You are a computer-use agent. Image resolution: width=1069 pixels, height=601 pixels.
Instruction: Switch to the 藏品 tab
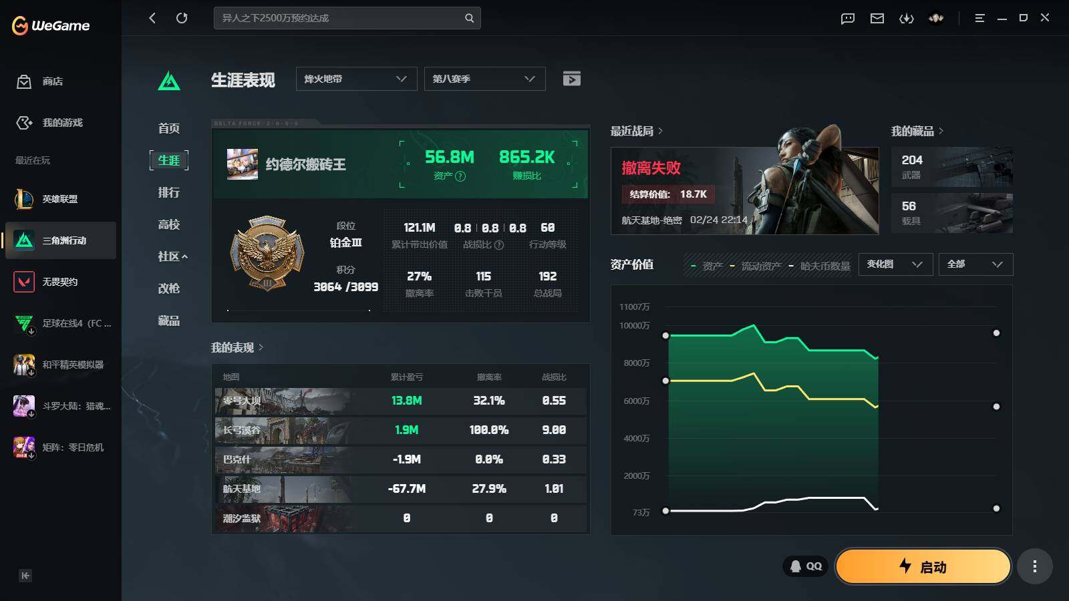[x=169, y=321]
